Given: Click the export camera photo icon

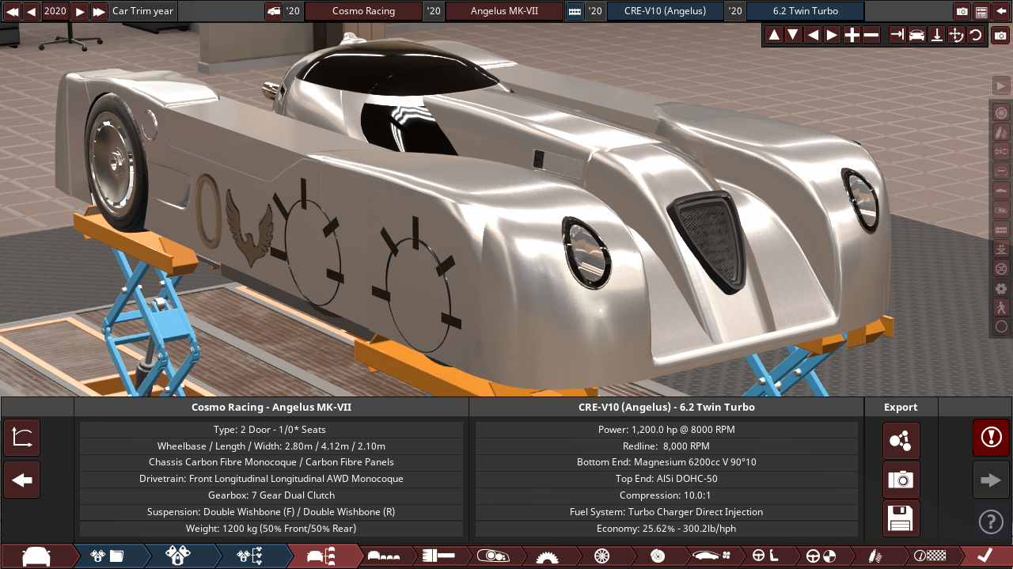Looking at the screenshot, I should pos(901,480).
